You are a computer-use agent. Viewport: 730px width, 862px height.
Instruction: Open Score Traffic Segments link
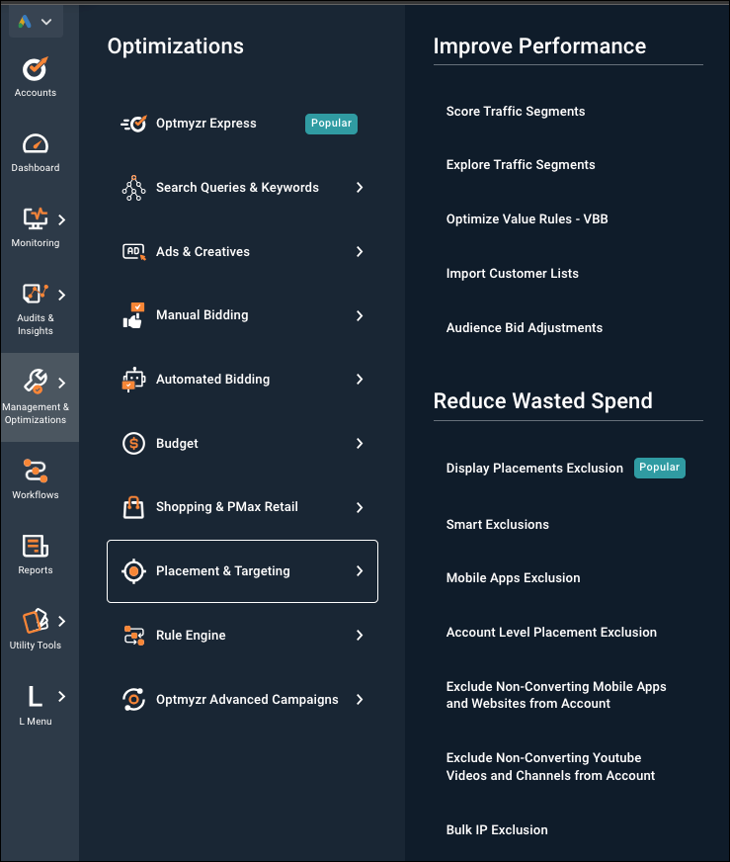click(x=516, y=112)
